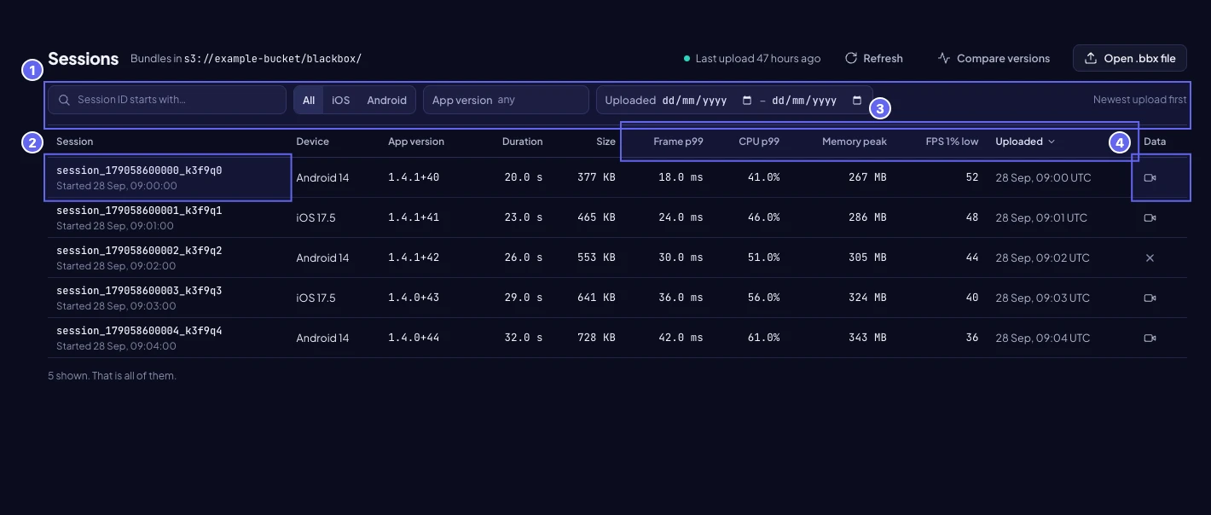Open Compare versions view
The width and height of the screenshot is (1211, 515).
click(994, 59)
